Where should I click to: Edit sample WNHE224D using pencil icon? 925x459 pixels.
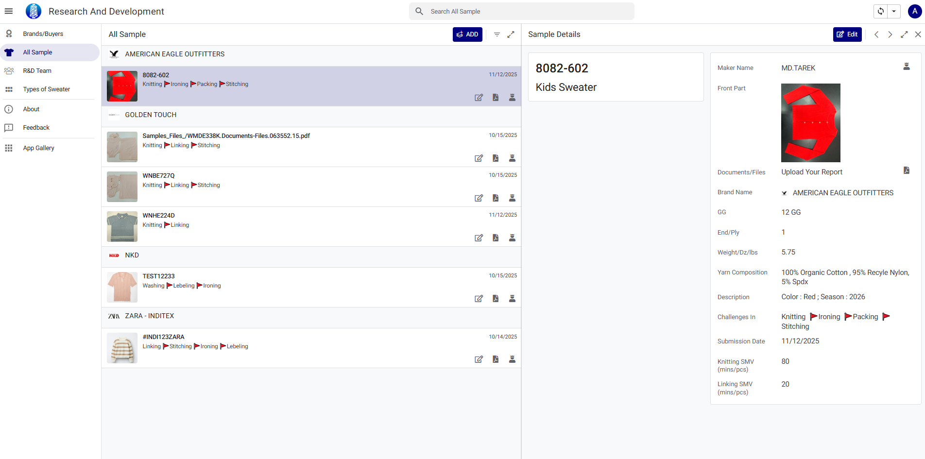(479, 238)
